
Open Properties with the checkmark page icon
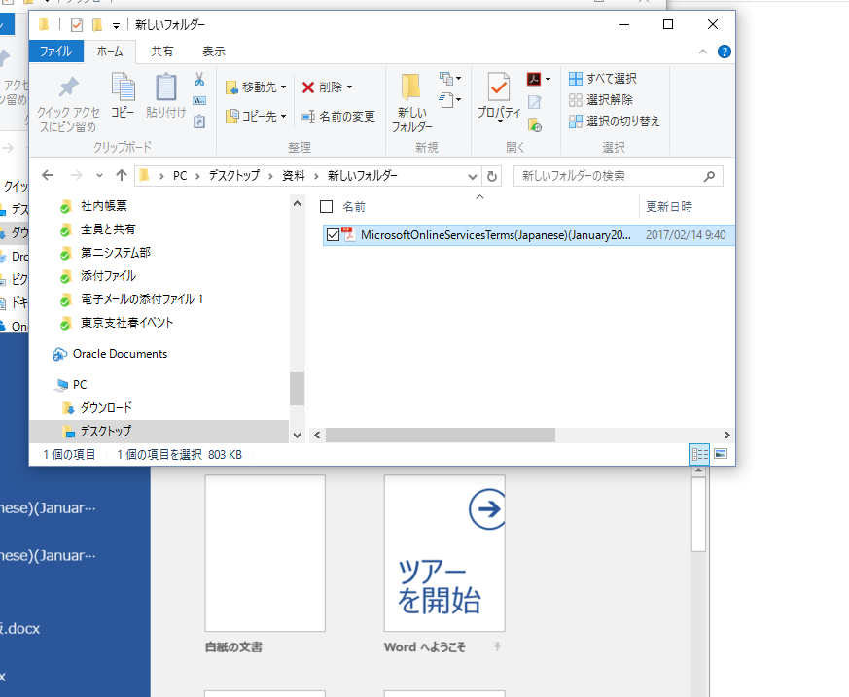pyautogui.click(x=499, y=87)
